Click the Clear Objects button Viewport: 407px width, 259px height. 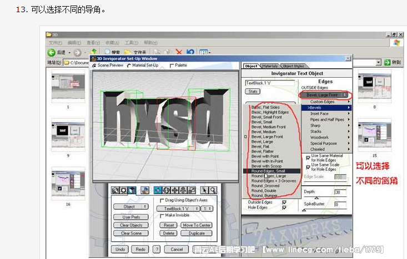tap(131, 225)
